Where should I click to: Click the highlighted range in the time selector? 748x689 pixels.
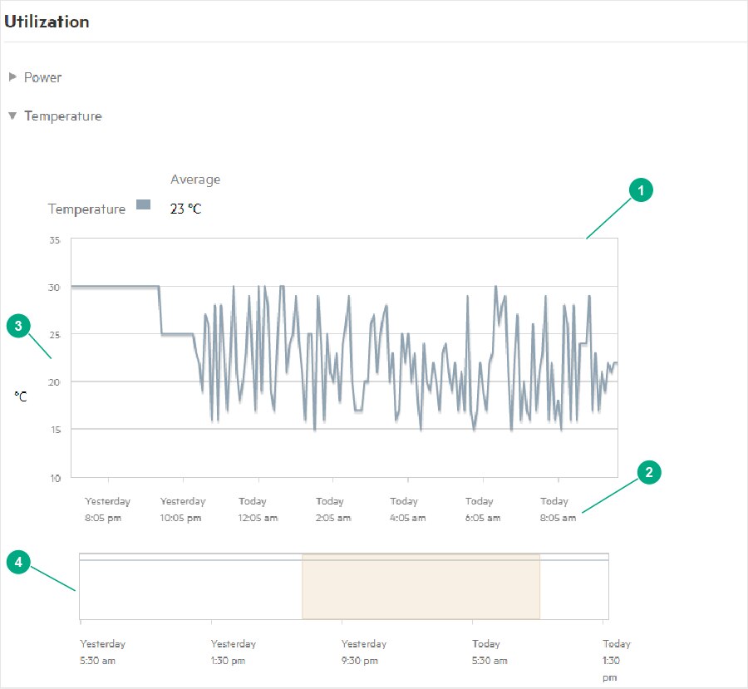click(421, 587)
